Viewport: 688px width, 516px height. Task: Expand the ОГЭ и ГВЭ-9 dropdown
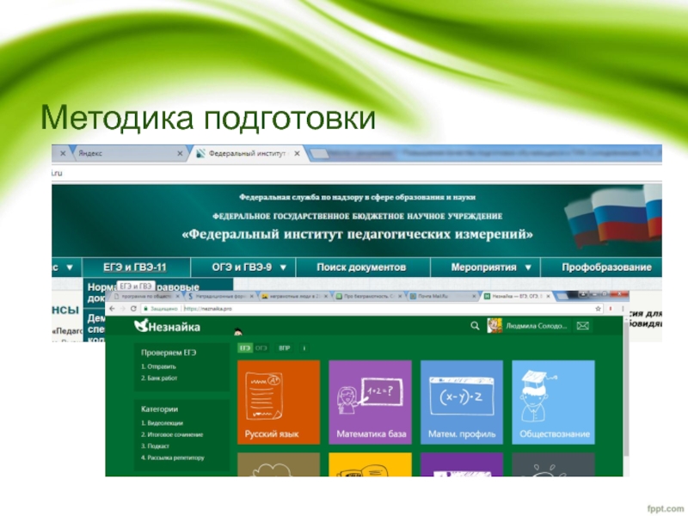243,267
